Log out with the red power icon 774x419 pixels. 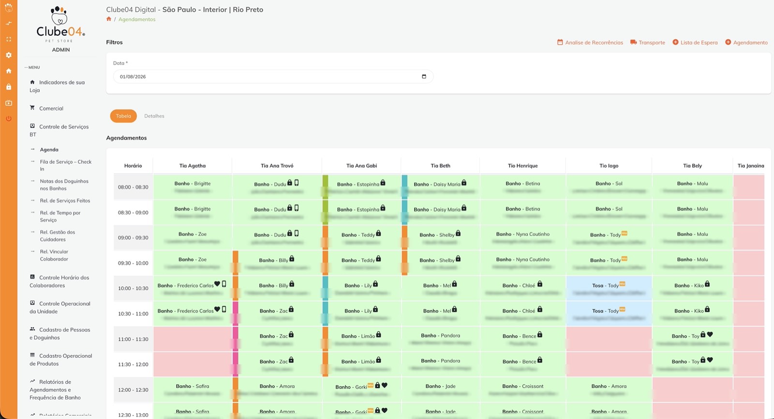(9, 119)
